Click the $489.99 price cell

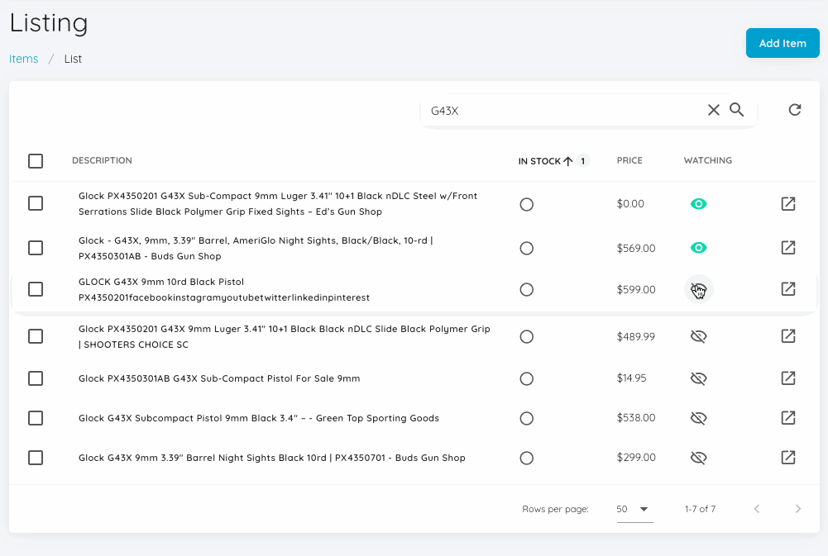point(636,336)
